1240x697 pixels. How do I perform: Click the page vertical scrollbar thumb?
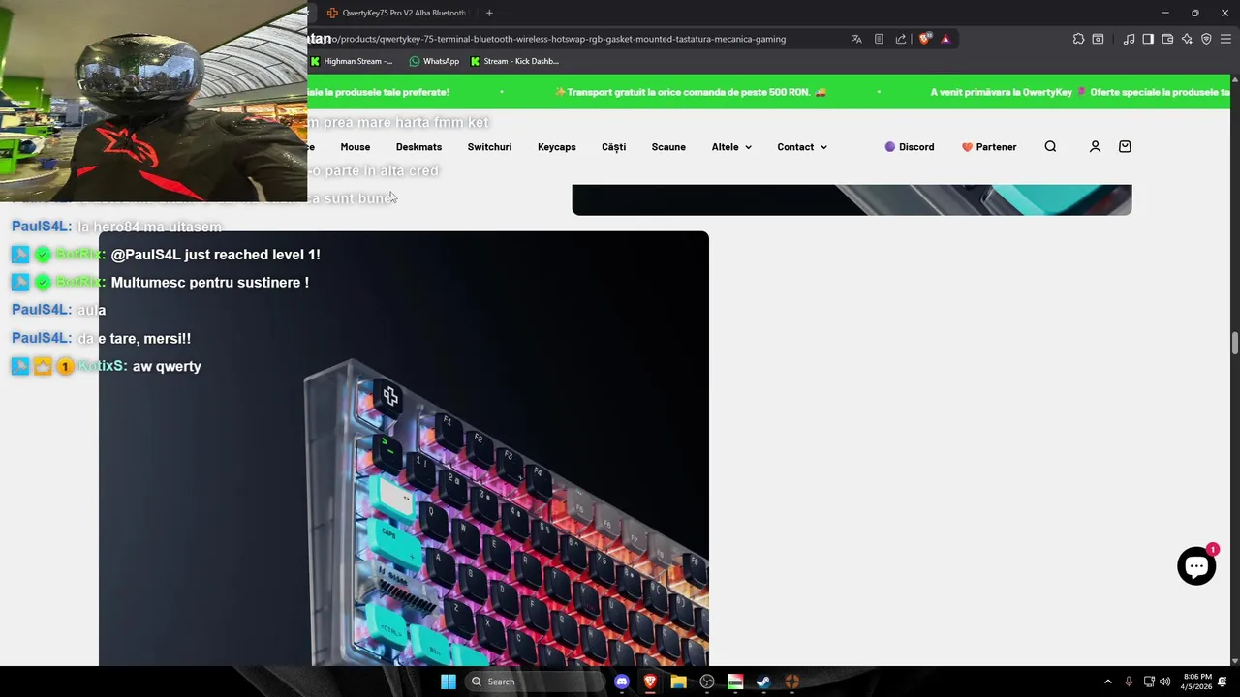pyautogui.click(x=1234, y=344)
